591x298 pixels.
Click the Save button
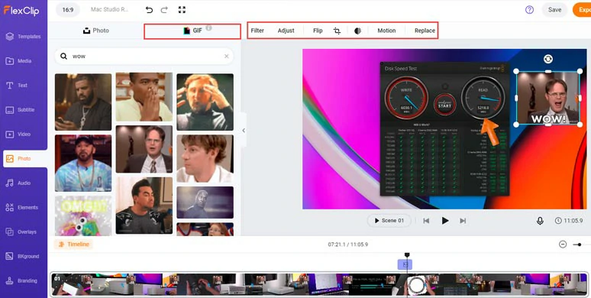pos(554,10)
